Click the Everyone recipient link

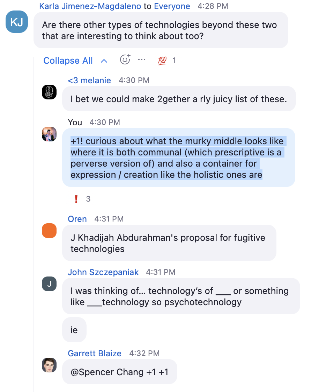click(x=172, y=6)
